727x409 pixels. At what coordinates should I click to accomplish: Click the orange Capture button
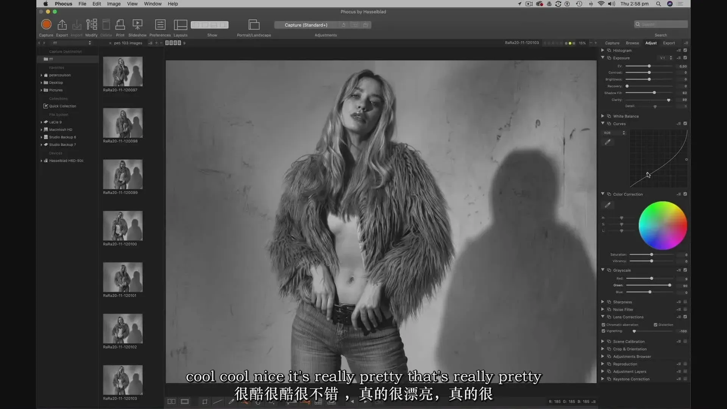pos(46,25)
